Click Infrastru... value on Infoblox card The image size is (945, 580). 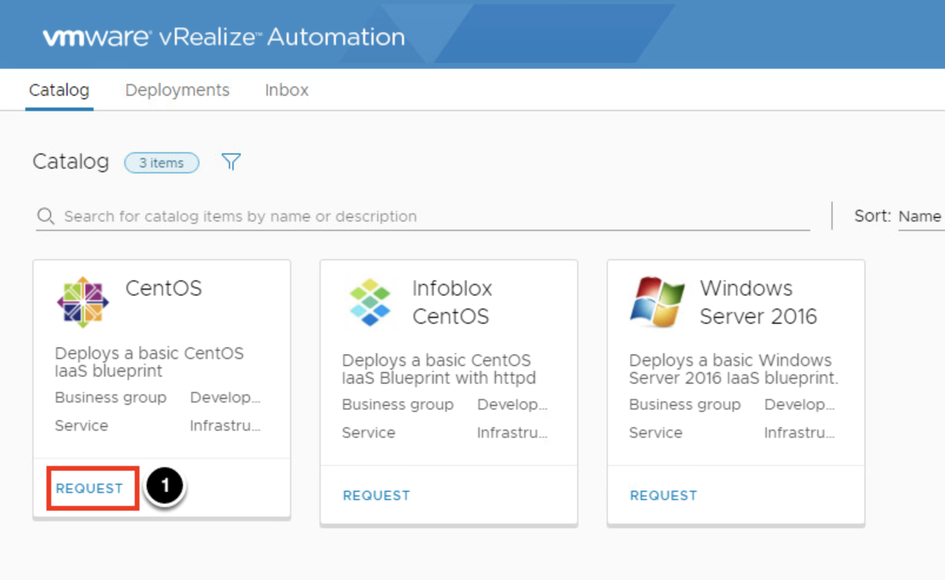coord(513,433)
